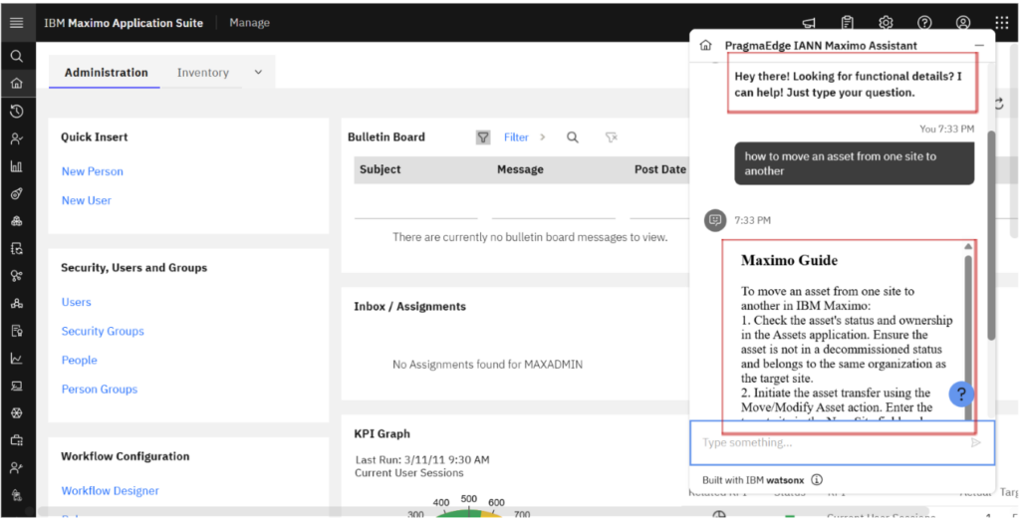The height and width of the screenshot is (523, 1020).
Task: Open settings gear in top header
Action: (886, 23)
